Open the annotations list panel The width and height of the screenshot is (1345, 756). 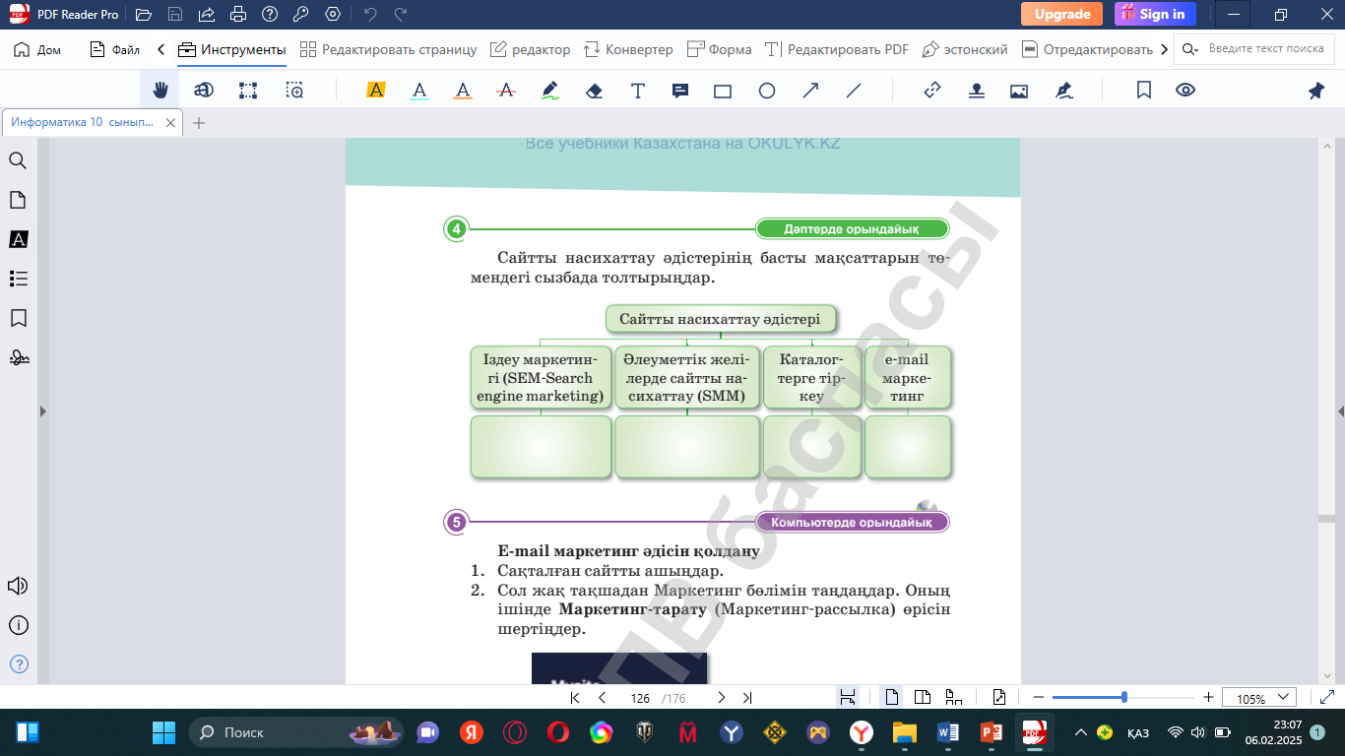(18, 239)
